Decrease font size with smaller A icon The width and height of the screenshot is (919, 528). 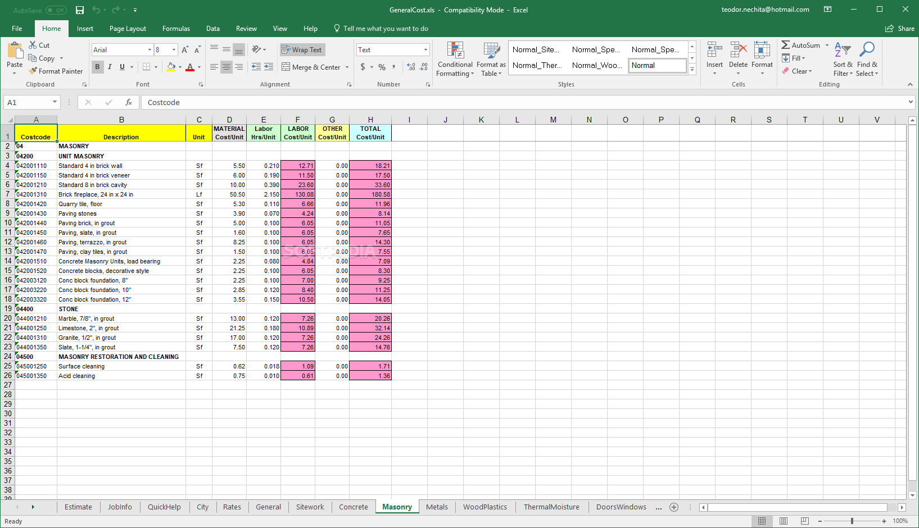click(x=197, y=50)
